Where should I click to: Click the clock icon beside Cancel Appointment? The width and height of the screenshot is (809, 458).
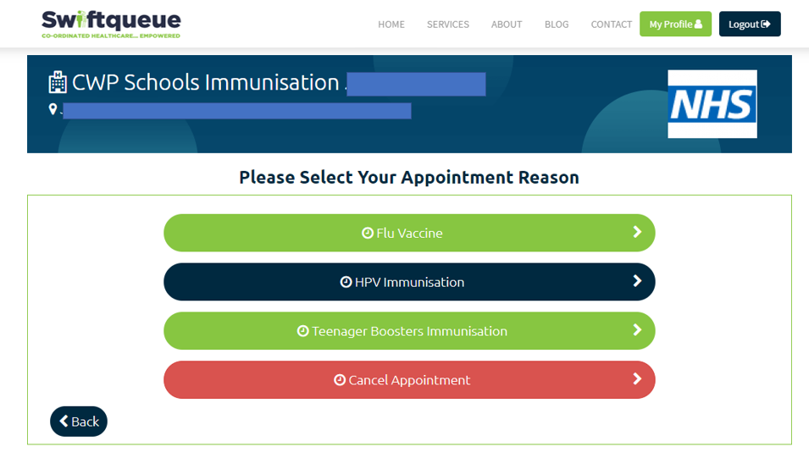click(x=340, y=380)
